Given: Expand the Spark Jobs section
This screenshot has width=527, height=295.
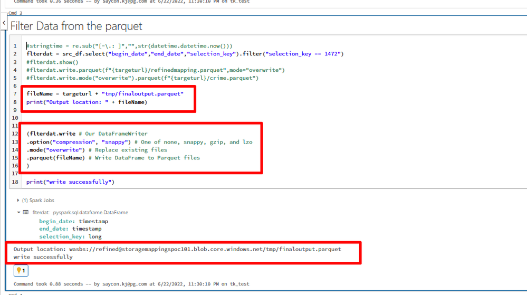Looking at the screenshot, I should pos(19,201).
